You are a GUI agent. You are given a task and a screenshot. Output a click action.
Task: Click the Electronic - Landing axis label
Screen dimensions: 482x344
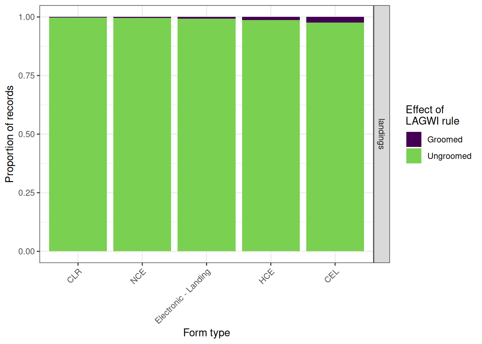183,296
